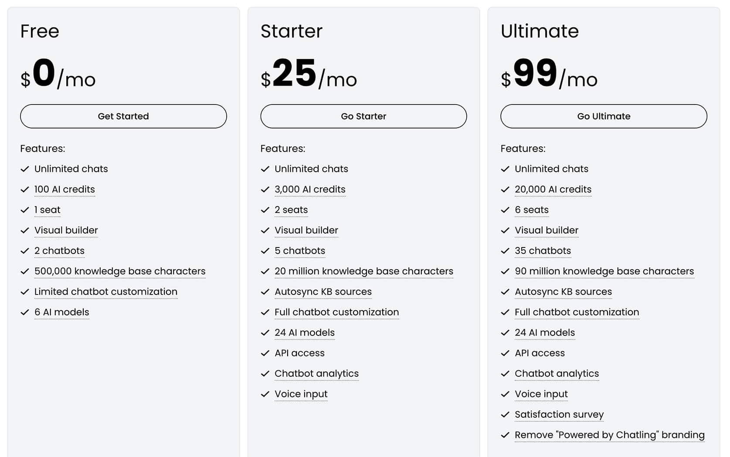
Task: Click the checkmark beside 3,000 AI credits
Action: (x=265, y=190)
